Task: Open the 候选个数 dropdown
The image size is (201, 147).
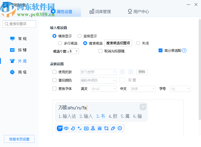Action: tap(74, 51)
